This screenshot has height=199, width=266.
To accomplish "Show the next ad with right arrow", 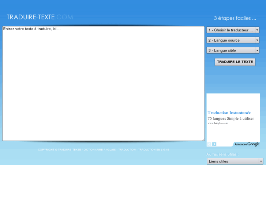I will [214, 144].
